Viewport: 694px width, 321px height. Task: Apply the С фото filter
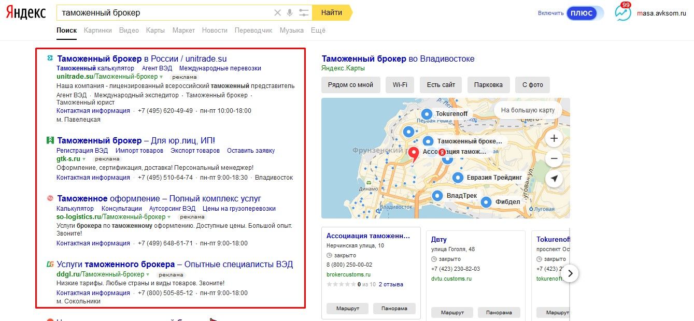[x=533, y=85]
